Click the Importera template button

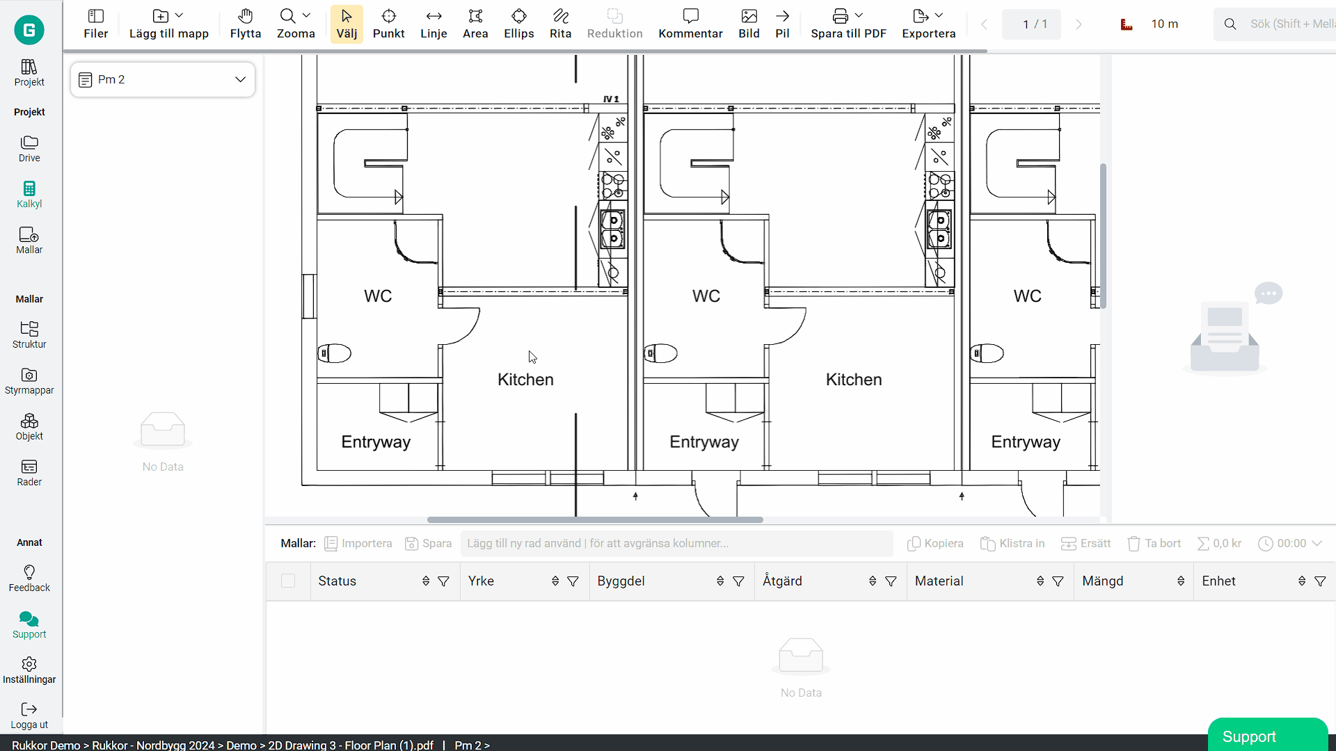(358, 543)
